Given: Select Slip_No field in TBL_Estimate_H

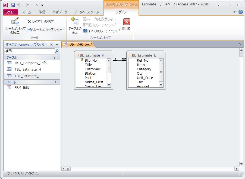Looking at the screenshot, I should click(91, 61).
